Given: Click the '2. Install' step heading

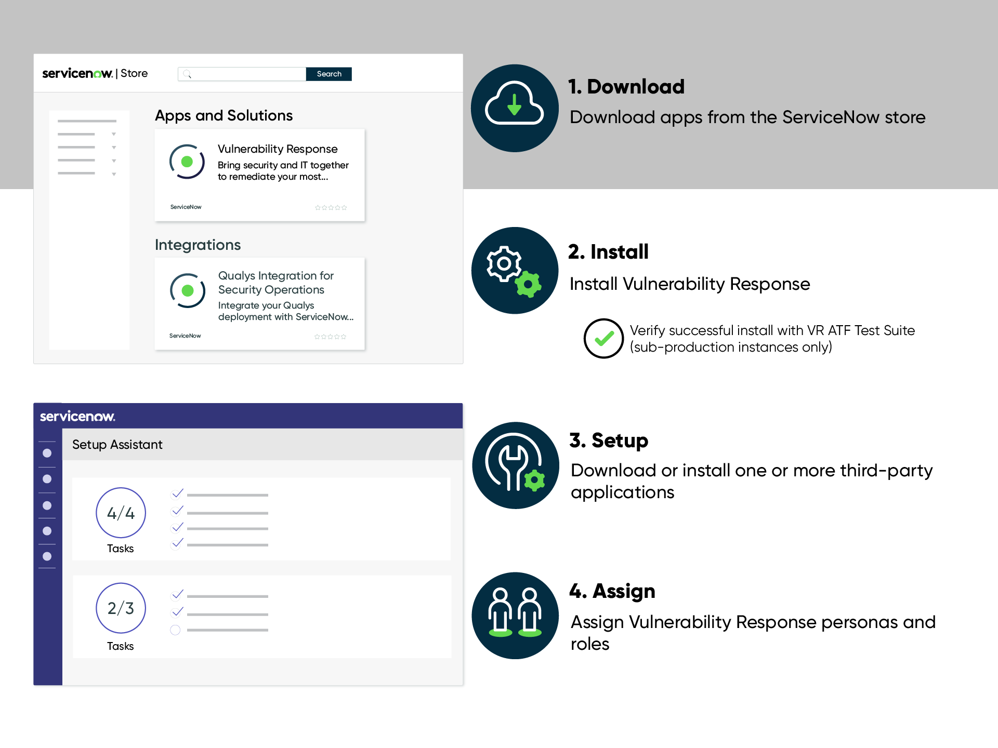Looking at the screenshot, I should pyautogui.click(x=609, y=252).
